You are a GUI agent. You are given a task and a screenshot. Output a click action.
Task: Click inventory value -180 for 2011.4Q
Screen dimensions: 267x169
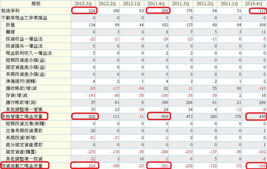coord(164,96)
